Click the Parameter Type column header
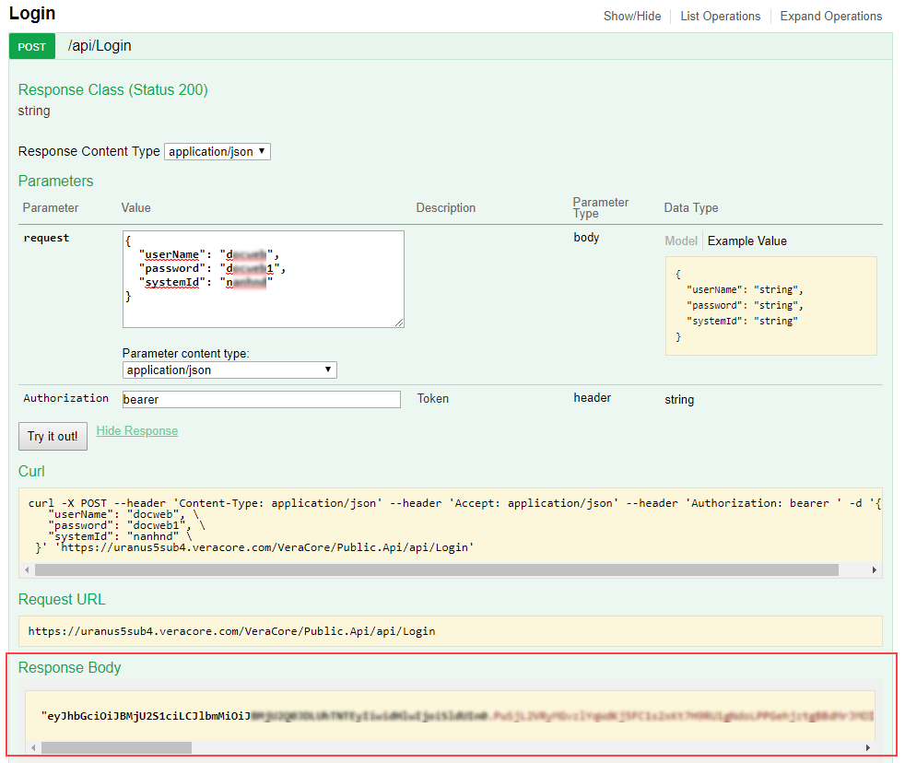The height and width of the screenshot is (763, 905). point(601,207)
